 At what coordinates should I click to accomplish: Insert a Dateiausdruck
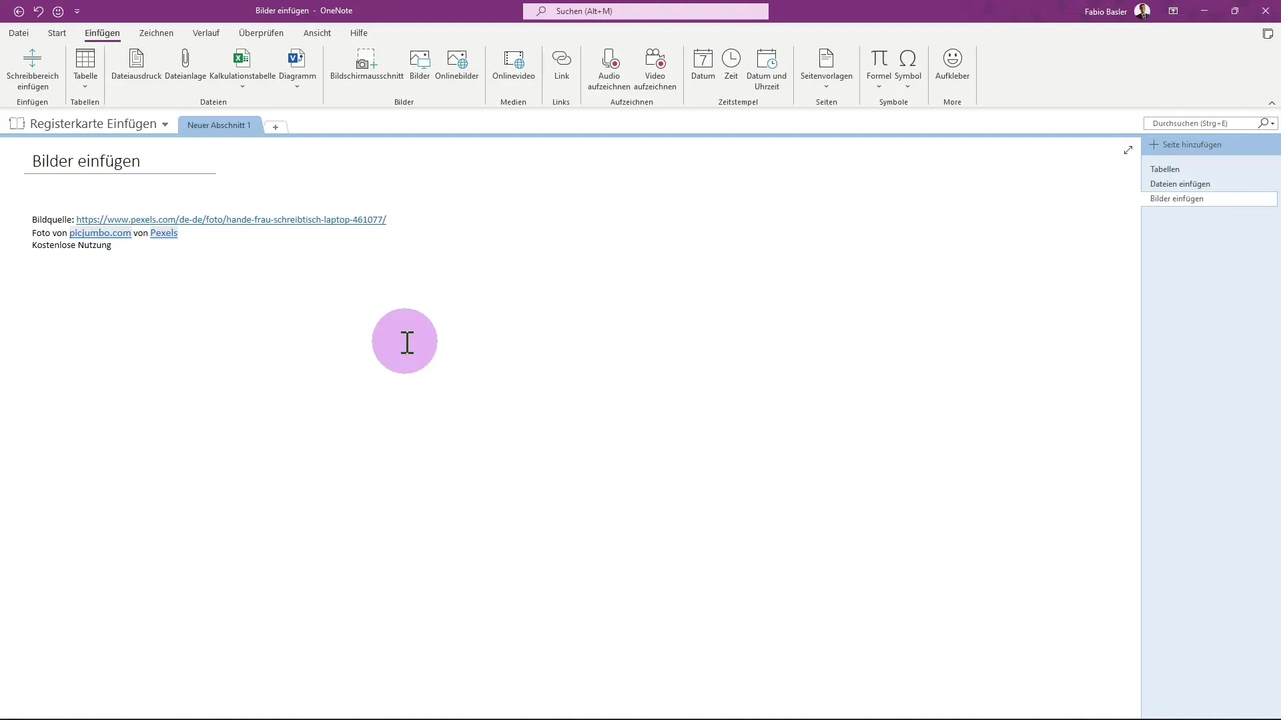point(136,65)
